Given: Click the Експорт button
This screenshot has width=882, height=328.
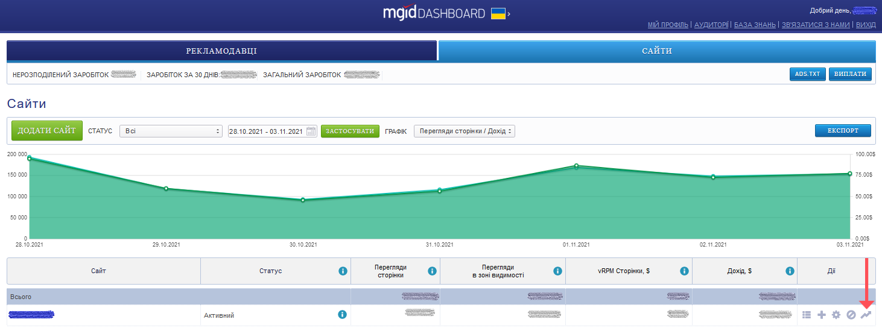Looking at the screenshot, I should click(843, 131).
